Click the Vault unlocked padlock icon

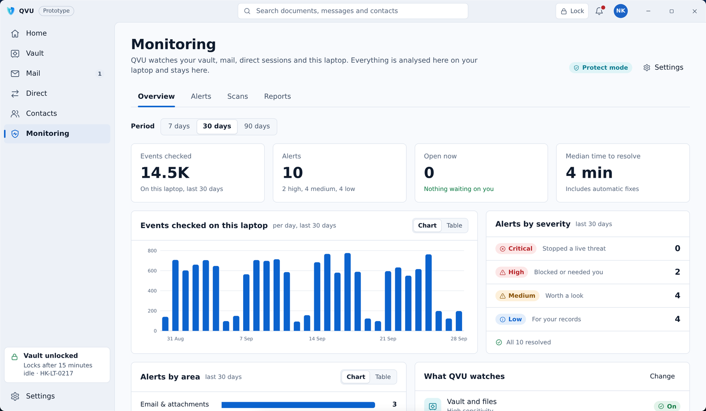pyautogui.click(x=15, y=357)
